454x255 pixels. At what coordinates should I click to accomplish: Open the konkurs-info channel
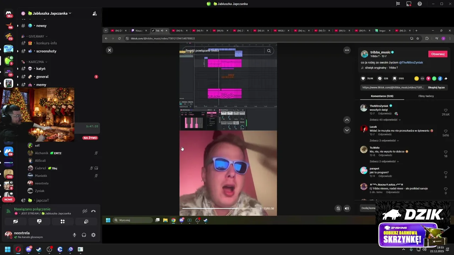pyautogui.click(x=46, y=43)
